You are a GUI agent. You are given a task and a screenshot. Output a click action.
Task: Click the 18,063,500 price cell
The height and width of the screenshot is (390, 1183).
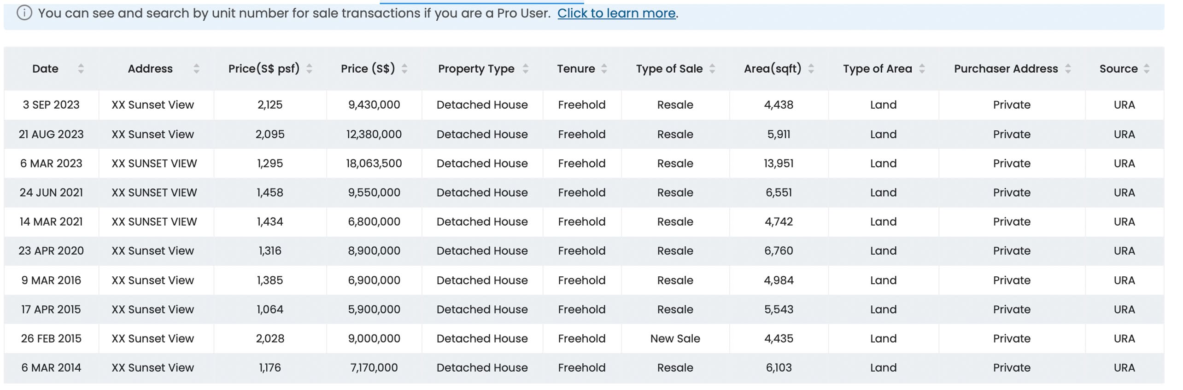[x=374, y=163]
